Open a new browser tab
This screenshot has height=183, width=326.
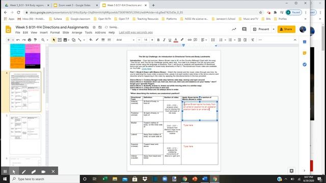tap(153, 6)
